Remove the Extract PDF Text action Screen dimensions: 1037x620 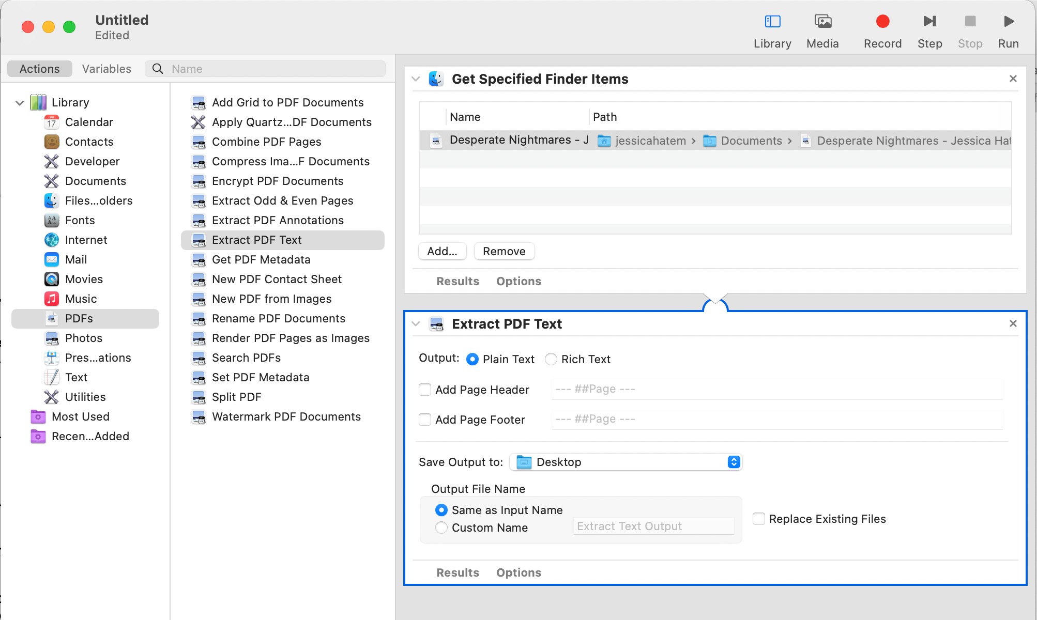(1013, 323)
